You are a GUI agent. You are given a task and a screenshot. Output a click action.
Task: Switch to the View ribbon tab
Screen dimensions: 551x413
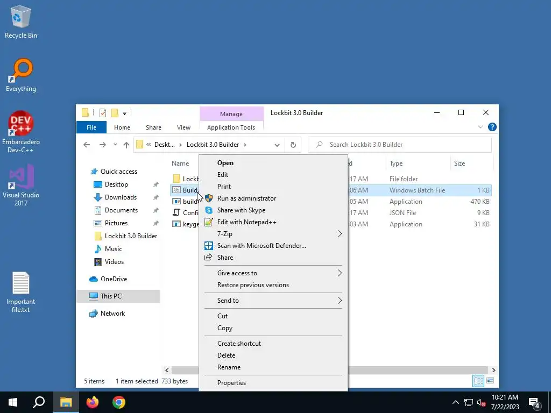tap(183, 127)
